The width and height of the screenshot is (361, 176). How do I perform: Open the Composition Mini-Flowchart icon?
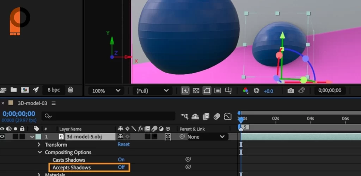click(x=184, y=116)
